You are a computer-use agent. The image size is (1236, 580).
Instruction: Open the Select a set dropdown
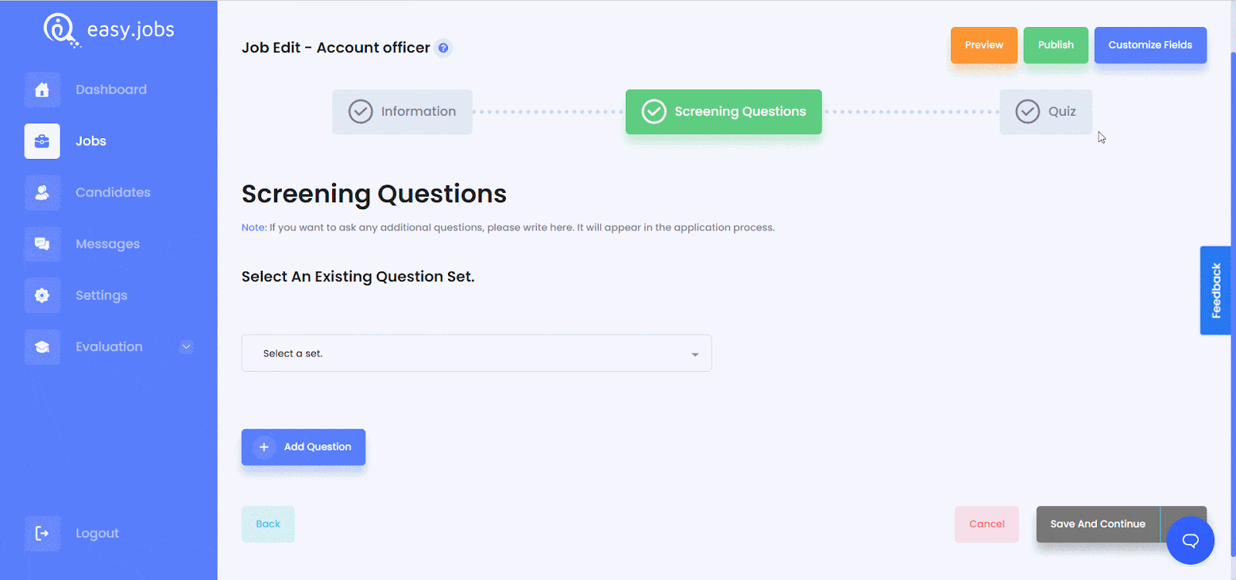click(x=477, y=353)
